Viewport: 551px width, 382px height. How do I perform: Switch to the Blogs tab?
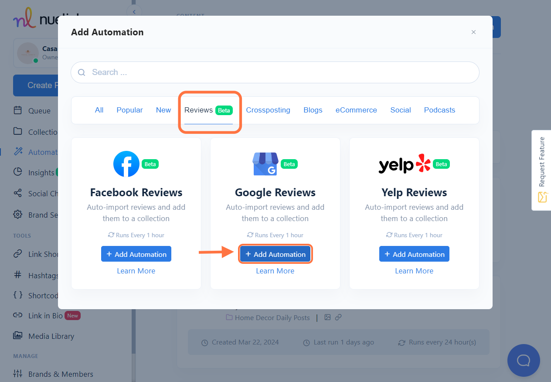point(313,110)
